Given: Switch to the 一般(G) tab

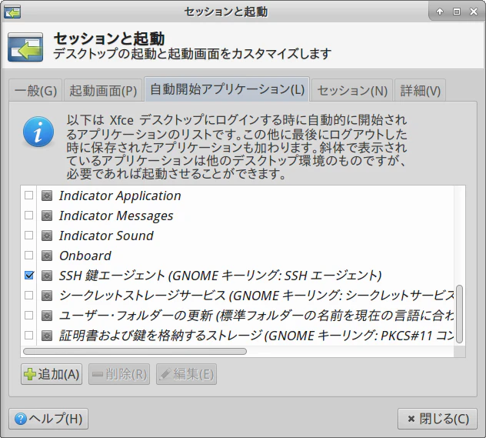Looking at the screenshot, I should pos(35,91).
